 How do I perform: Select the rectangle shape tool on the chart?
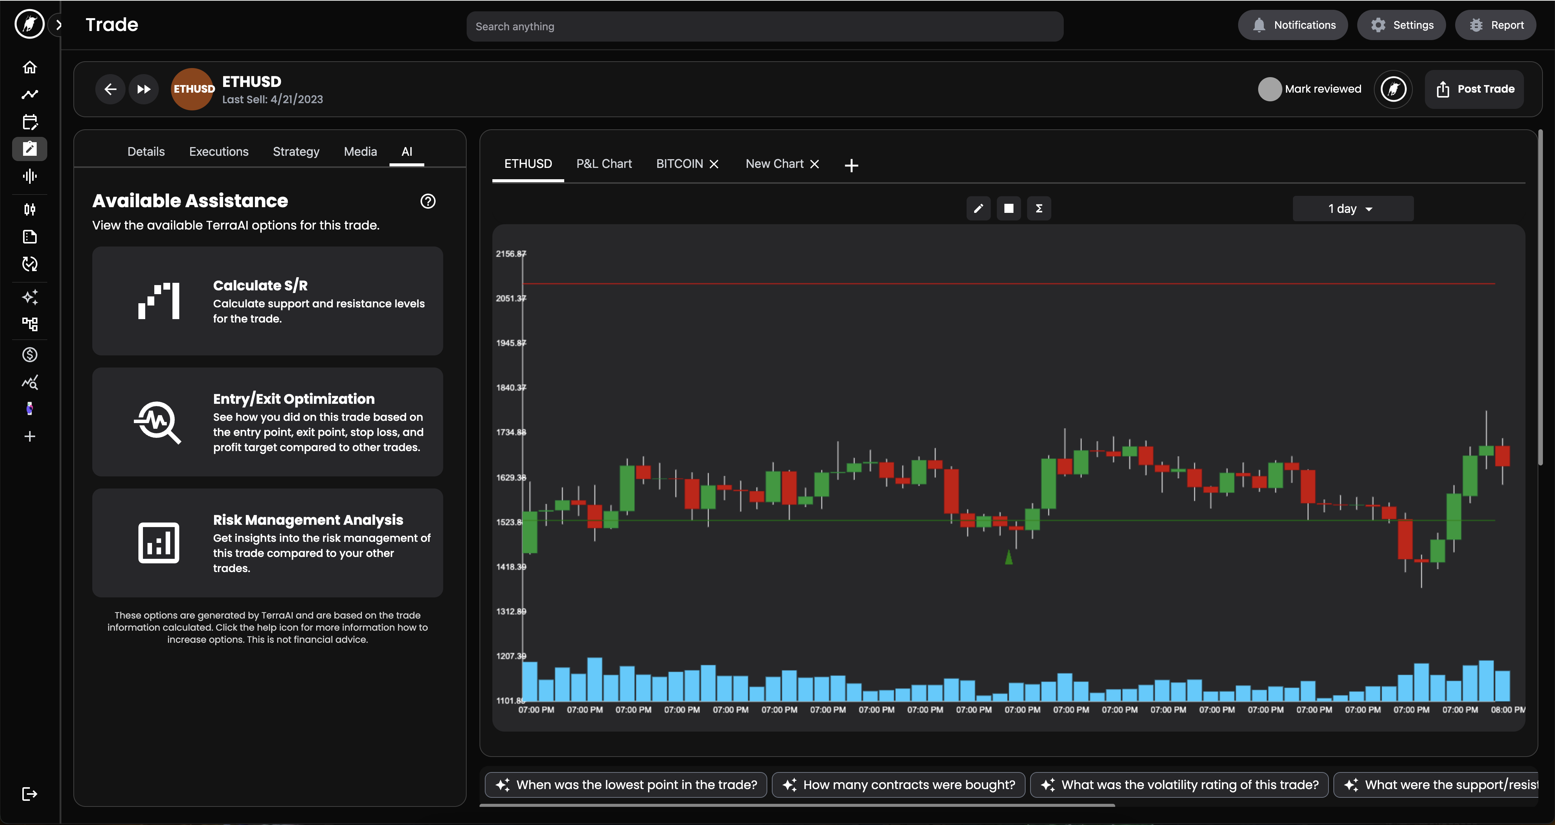(1009, 208)
